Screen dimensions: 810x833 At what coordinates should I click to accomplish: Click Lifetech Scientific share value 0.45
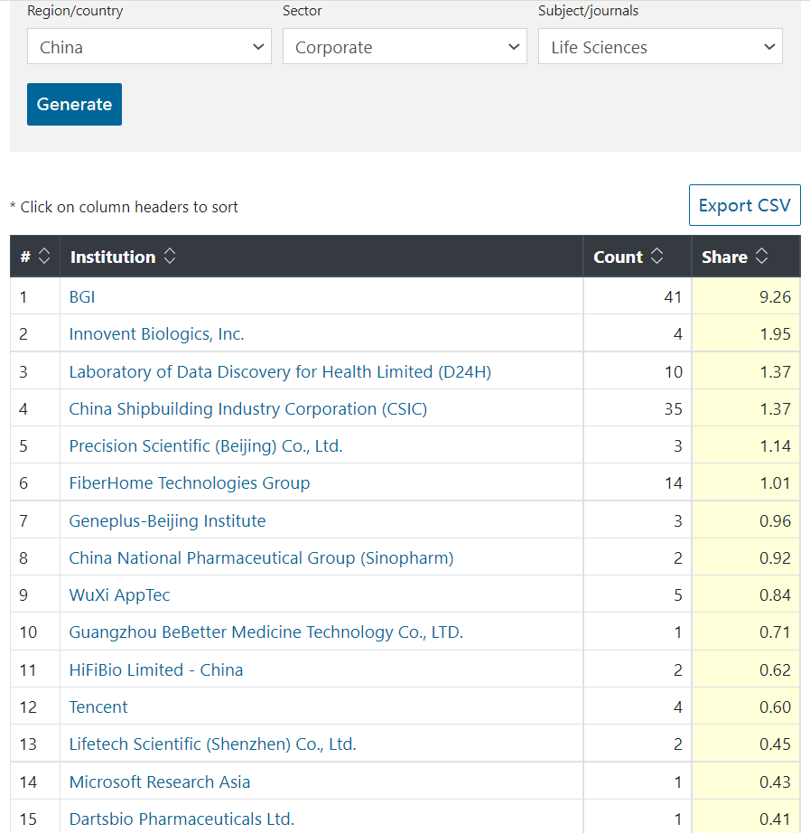pyautogui.click(x=775, y=744)
